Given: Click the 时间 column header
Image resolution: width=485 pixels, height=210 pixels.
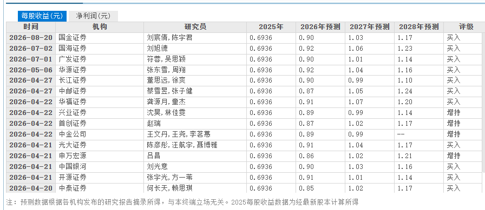Looking at the screenshot, I should (x=31, y=27).
